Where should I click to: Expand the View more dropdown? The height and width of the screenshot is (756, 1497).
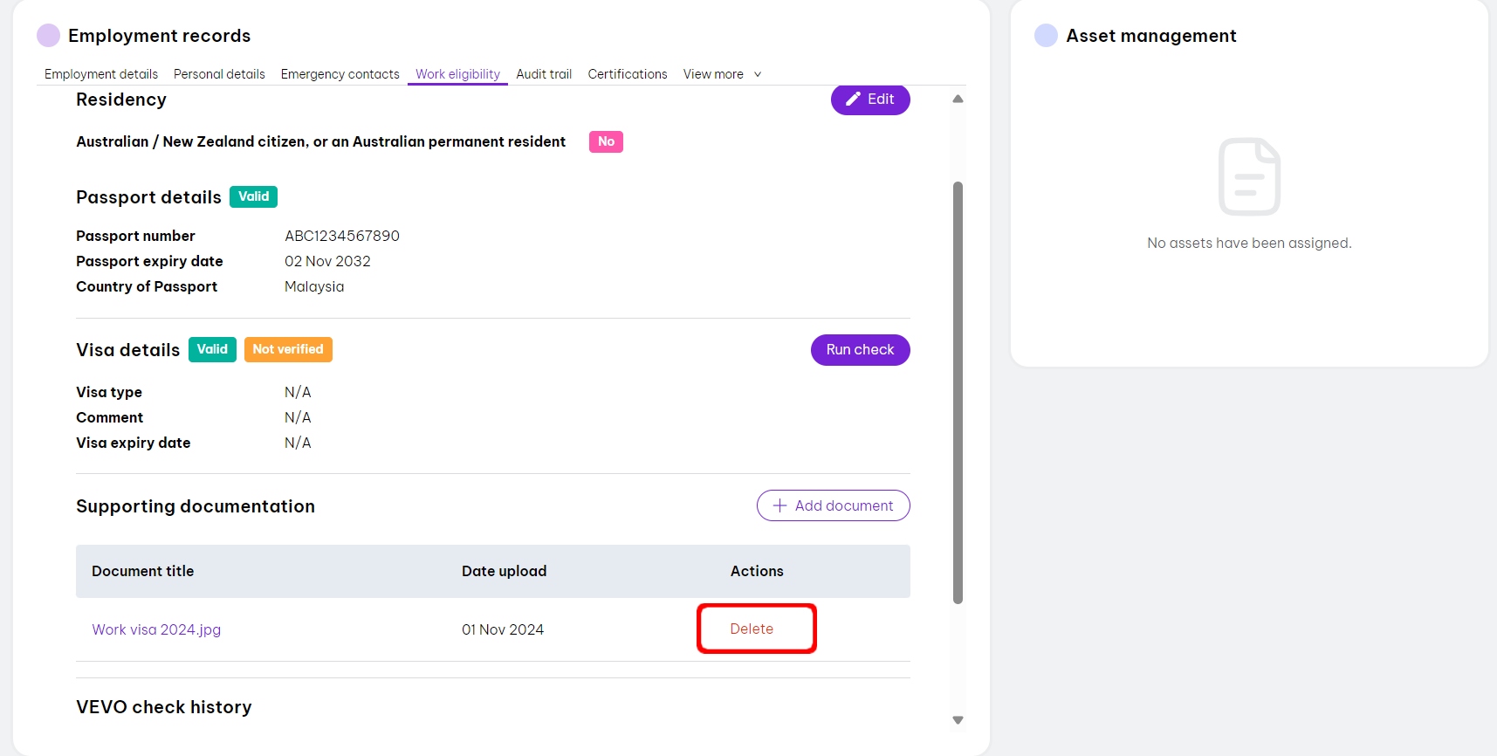point(722,74)
